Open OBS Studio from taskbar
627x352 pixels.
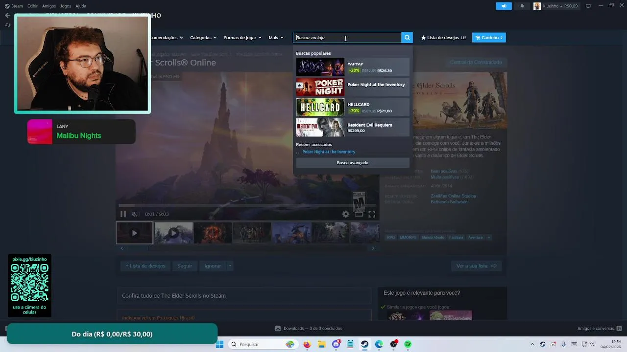[394, 344]
